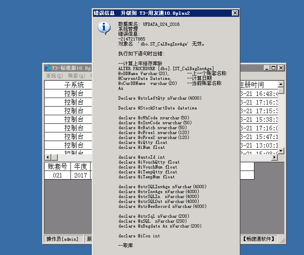Open the 系统(S) menu in T3 window

tap(54, 76)
